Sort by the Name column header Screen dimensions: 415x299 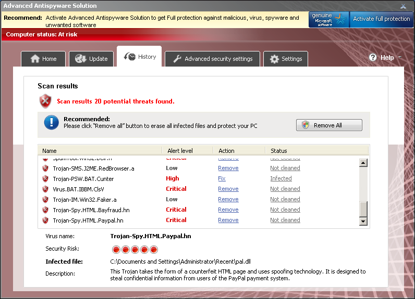100,151
